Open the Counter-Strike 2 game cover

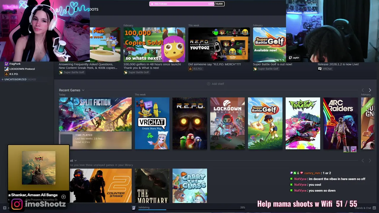click(101, 186)
